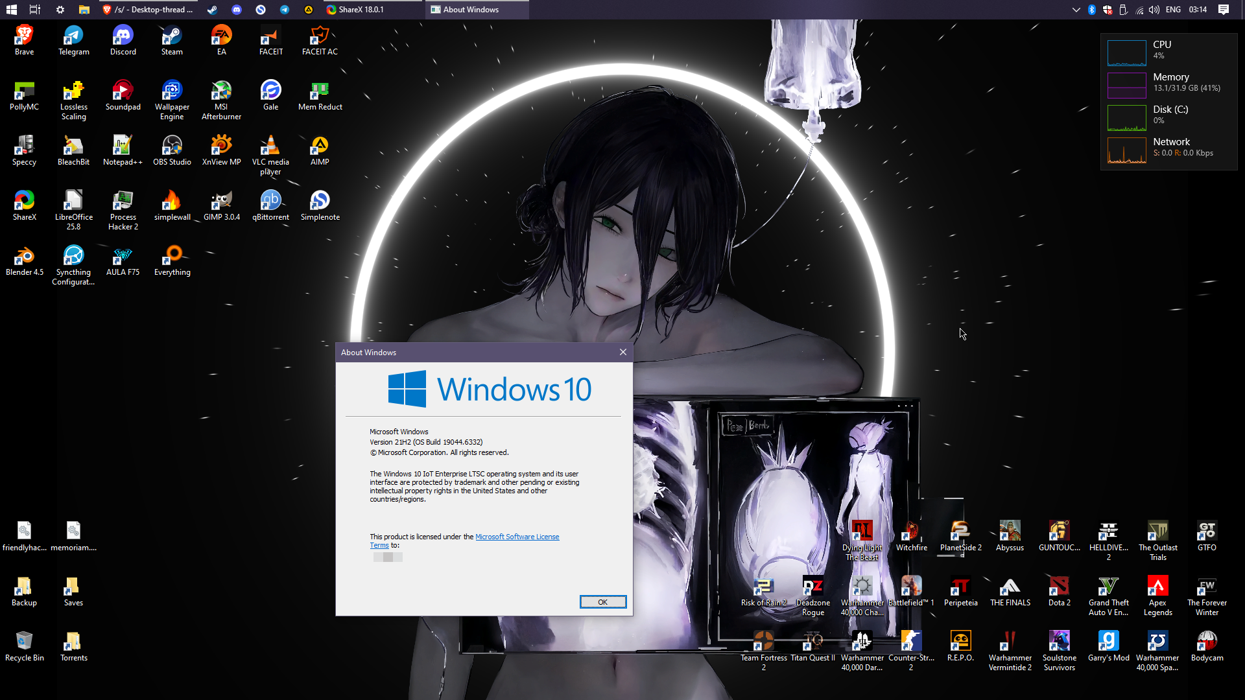The image size is (1245, 700).
Task: Open Microsoft Software License Terms link
Action: click(x=517, y=537)
